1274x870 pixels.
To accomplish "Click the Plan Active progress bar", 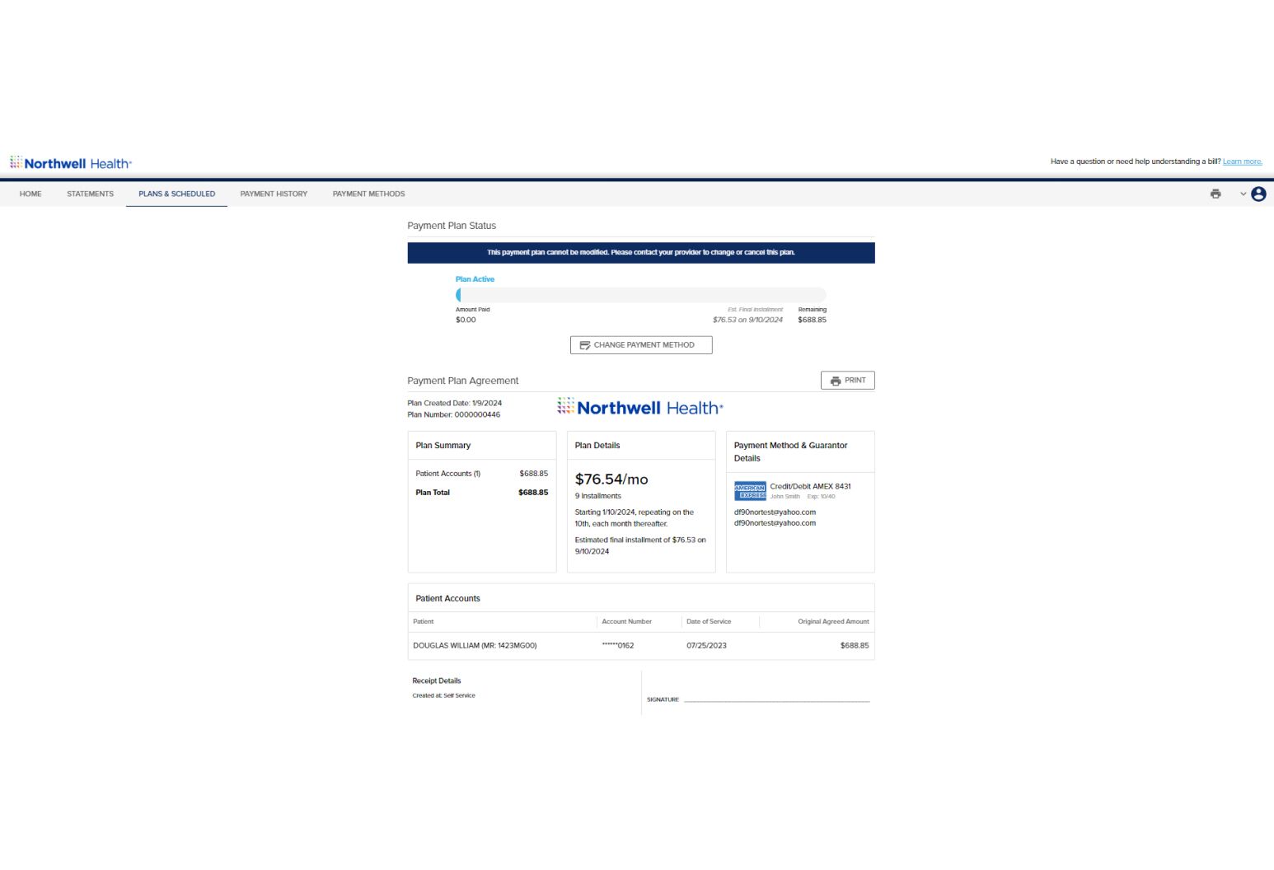I will pyautogui.click(x=641, y=295).
